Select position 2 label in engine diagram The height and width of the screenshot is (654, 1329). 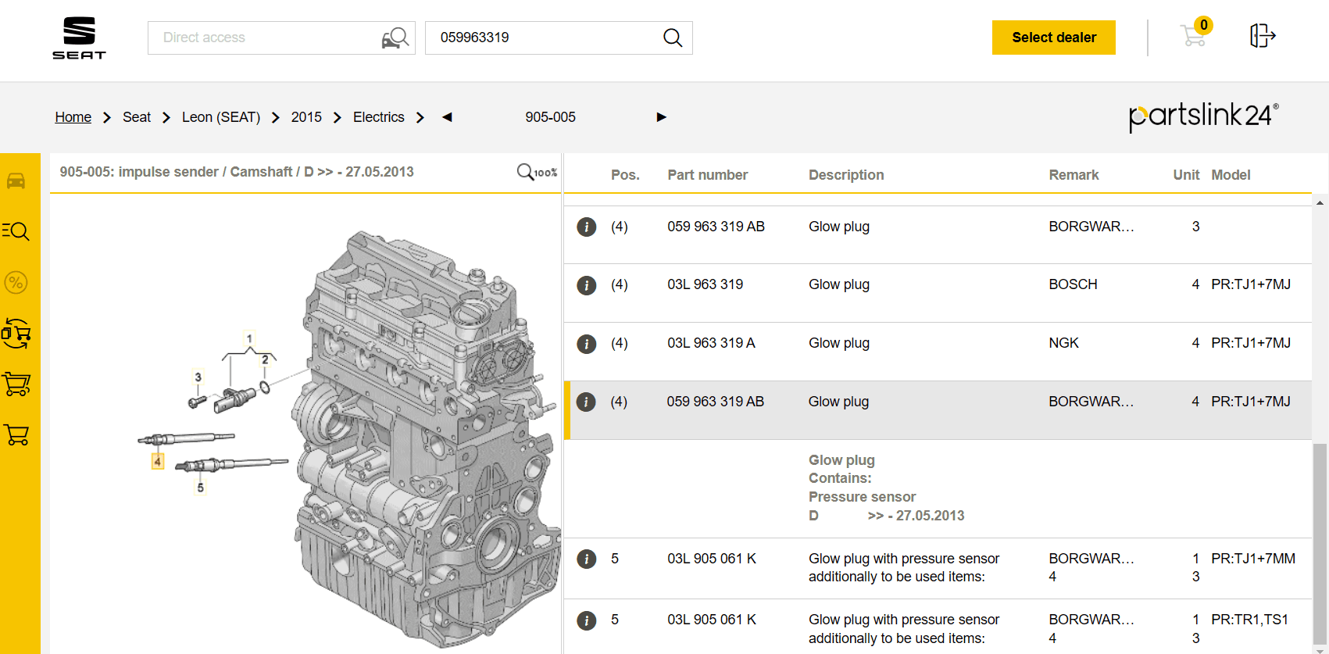[x=265, y=359]
